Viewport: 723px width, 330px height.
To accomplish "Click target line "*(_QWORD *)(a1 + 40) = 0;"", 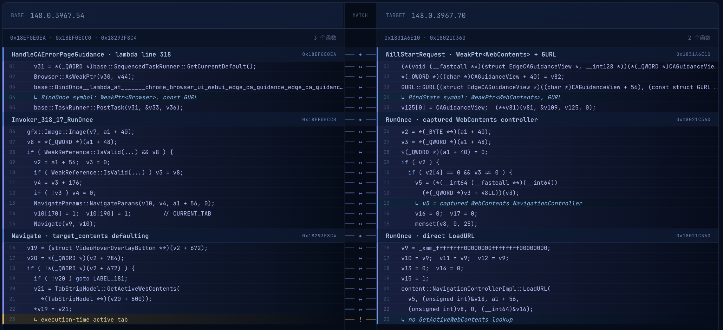I will coord(548,152).
